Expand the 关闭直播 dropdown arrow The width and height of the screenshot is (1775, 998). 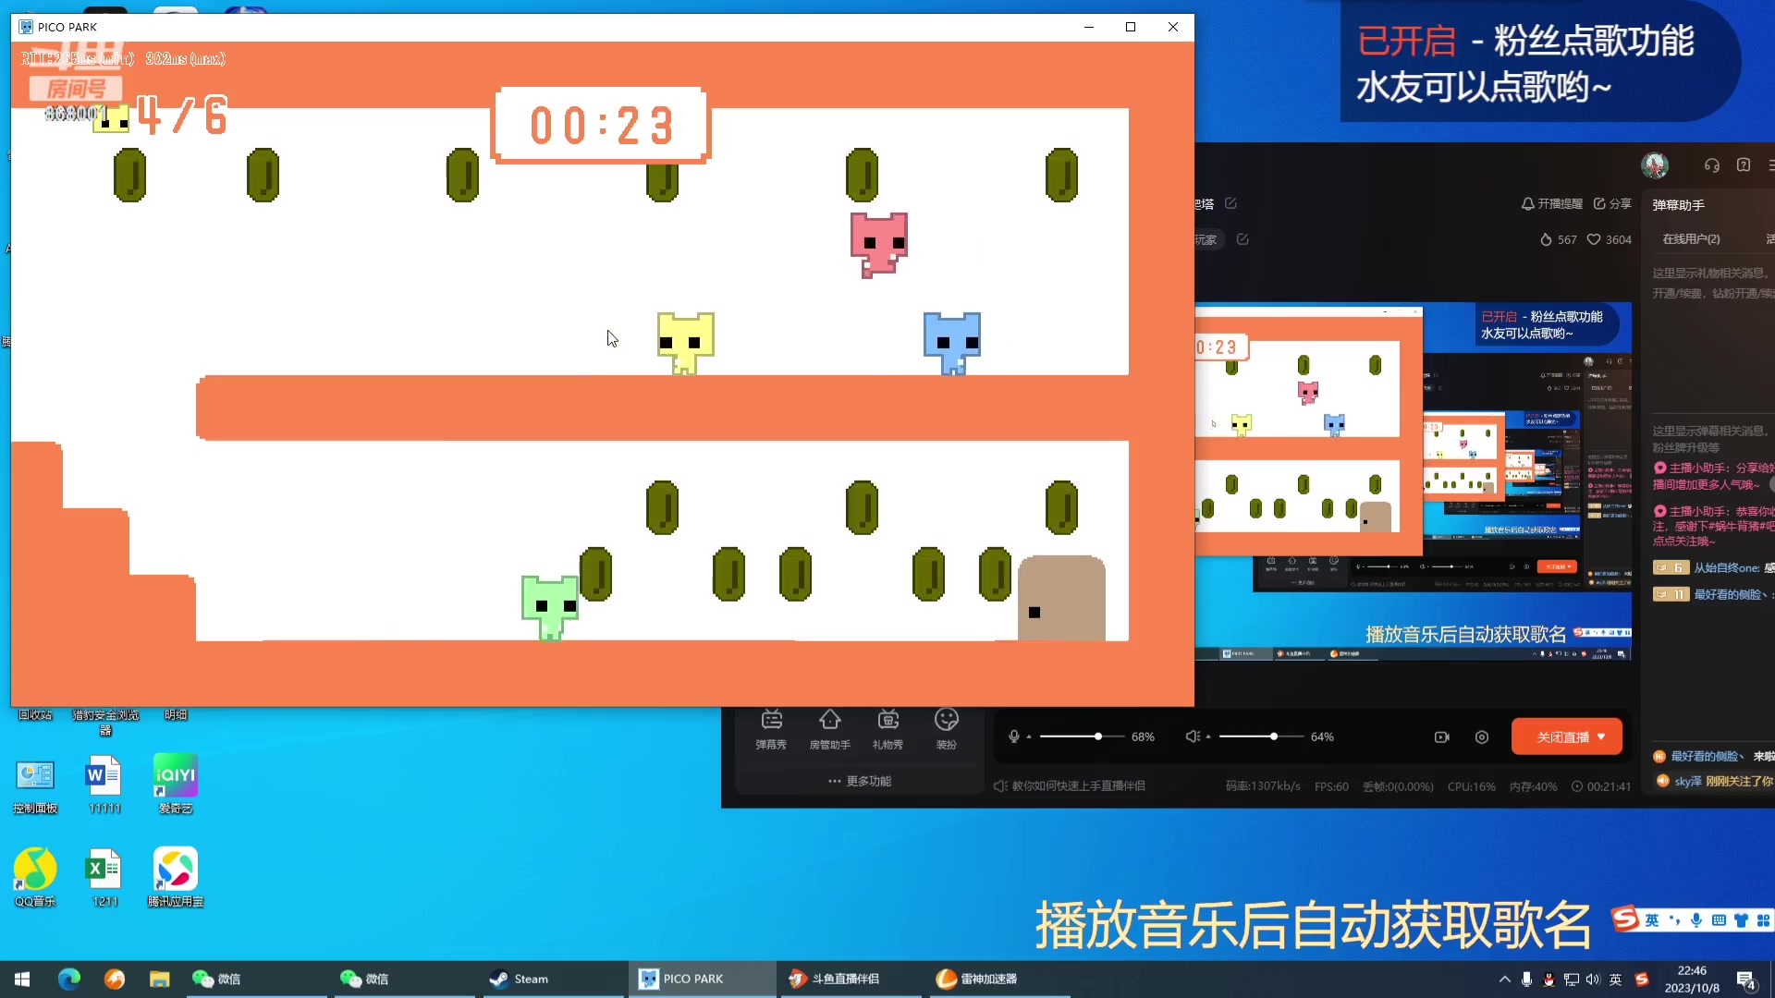click(1607, 737)
